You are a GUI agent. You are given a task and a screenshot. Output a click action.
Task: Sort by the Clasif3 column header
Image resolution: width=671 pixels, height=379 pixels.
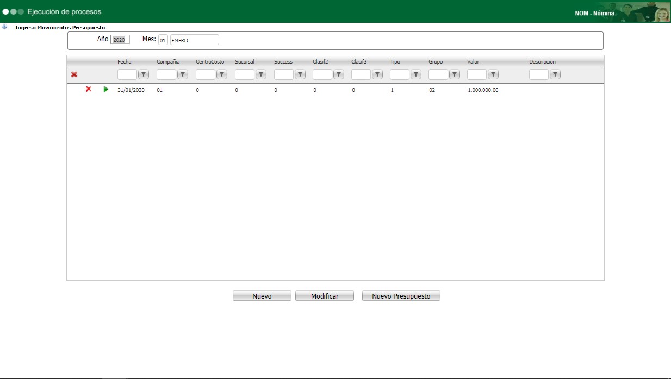[x=359, y=62]
